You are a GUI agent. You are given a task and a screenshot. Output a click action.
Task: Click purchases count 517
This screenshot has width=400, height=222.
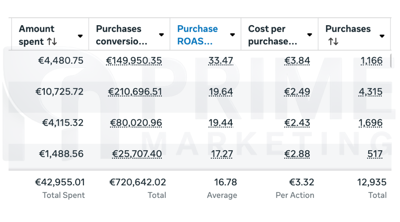(375, 154)
